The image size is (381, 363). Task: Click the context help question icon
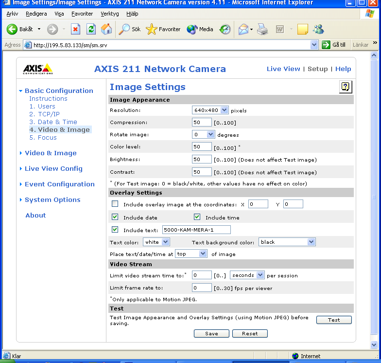tap(346, 87)
